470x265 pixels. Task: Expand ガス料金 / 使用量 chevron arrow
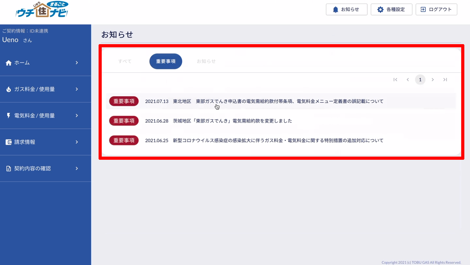(x=77, y=89)
